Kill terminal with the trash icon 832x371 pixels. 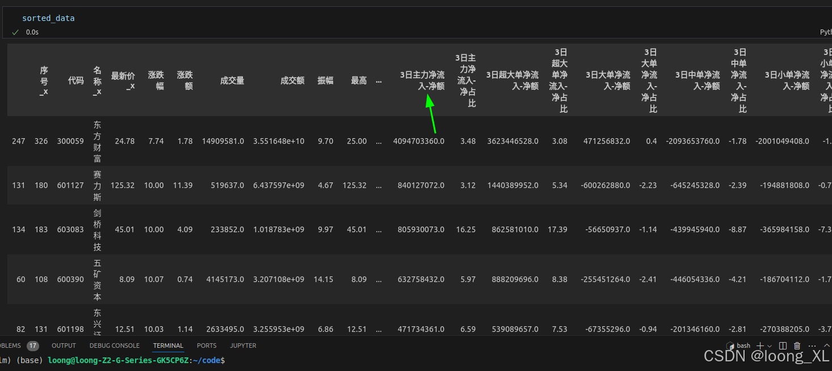pos(797,346)
